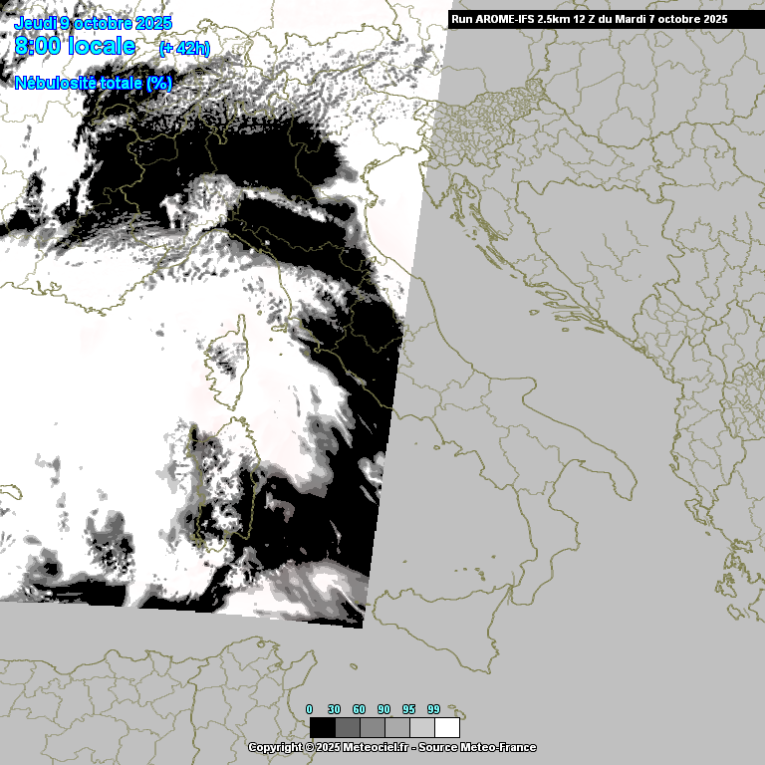The height and width of the screenshot is (765, 765).
Task: Click the '(+ 42h)' forecast offset label
Action: (184, 48)
